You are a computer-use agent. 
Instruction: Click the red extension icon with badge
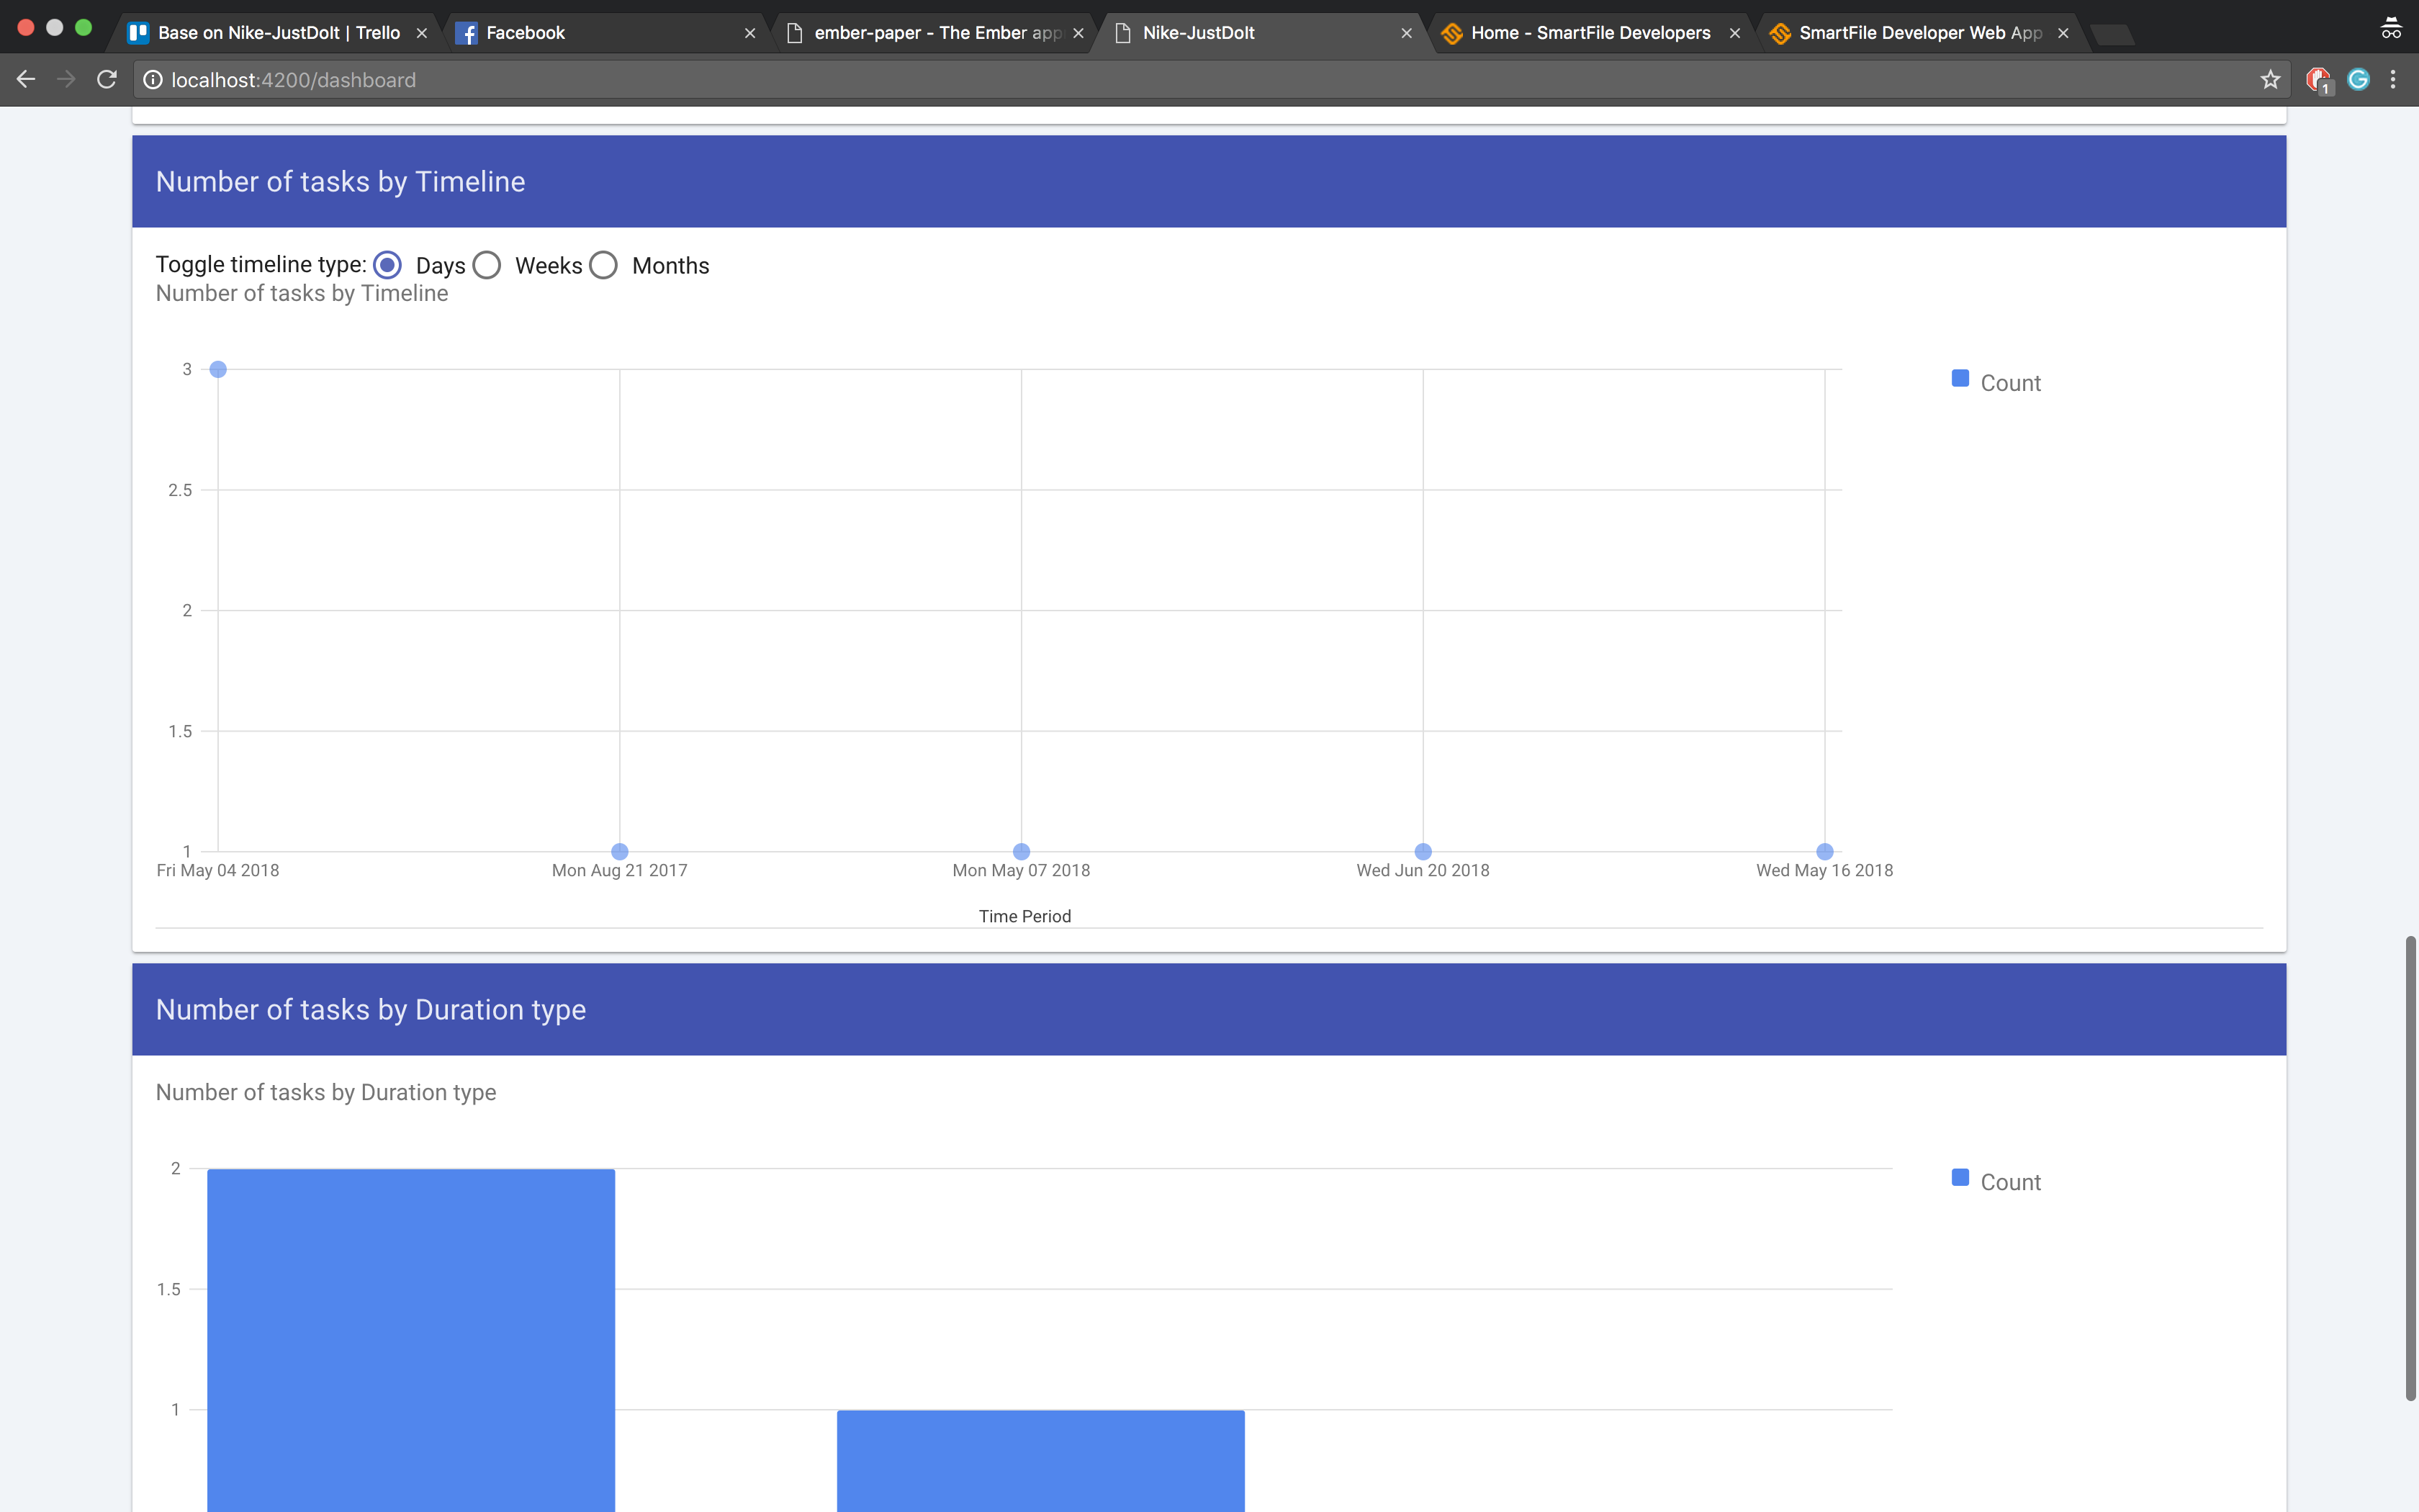(x=2317, y=80)
